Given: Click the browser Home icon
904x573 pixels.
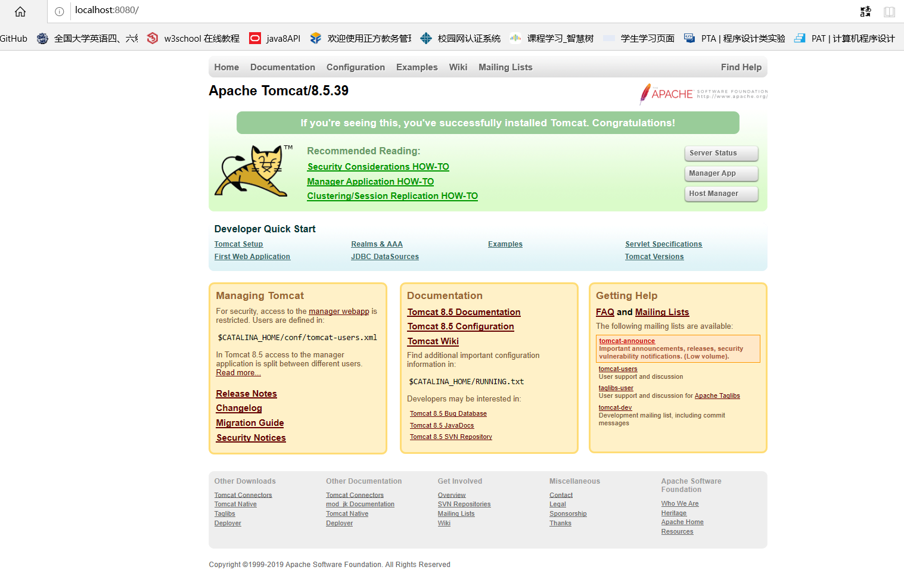Looking at the screenshot, I should pyautogui.click(x=20, y=11).
